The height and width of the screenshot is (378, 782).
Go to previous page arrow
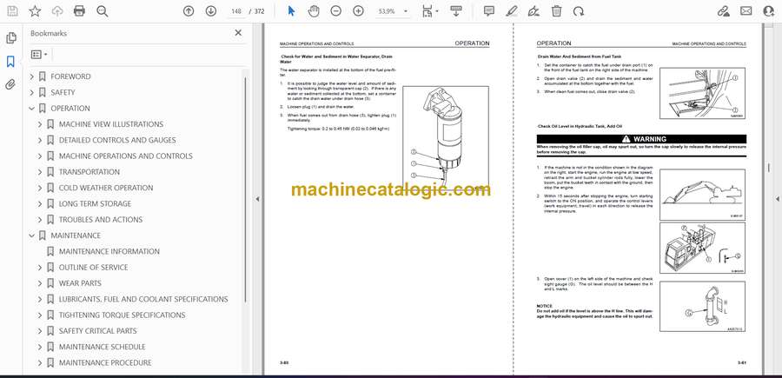189,11
